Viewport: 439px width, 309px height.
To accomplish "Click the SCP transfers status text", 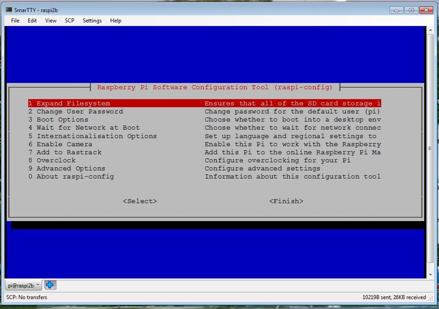I will coord(26,297).
